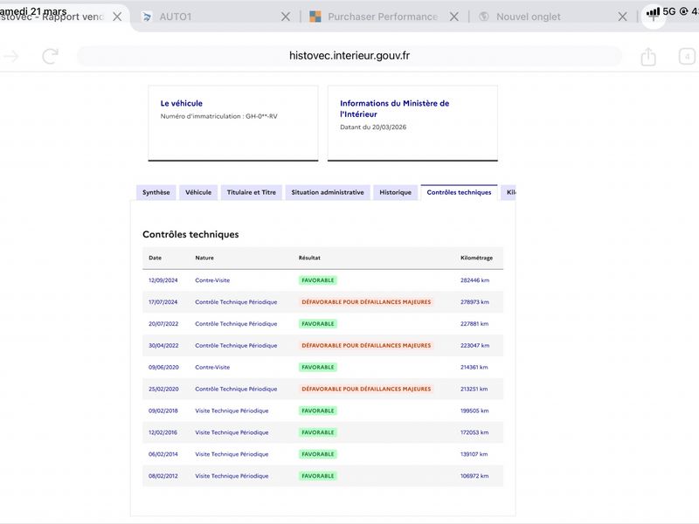Select the Titulaire et Titre tab
Viewport: 699px width, 524px height.
click(x=251, y=192)
